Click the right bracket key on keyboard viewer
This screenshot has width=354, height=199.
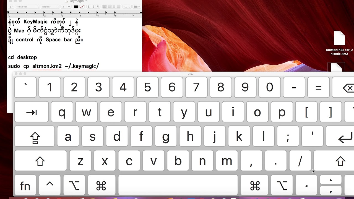[x=331, y=112]
